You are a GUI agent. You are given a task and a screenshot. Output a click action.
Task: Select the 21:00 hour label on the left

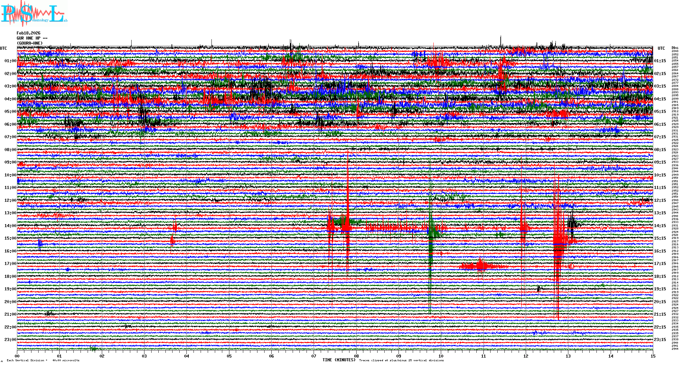click(10, 314)
